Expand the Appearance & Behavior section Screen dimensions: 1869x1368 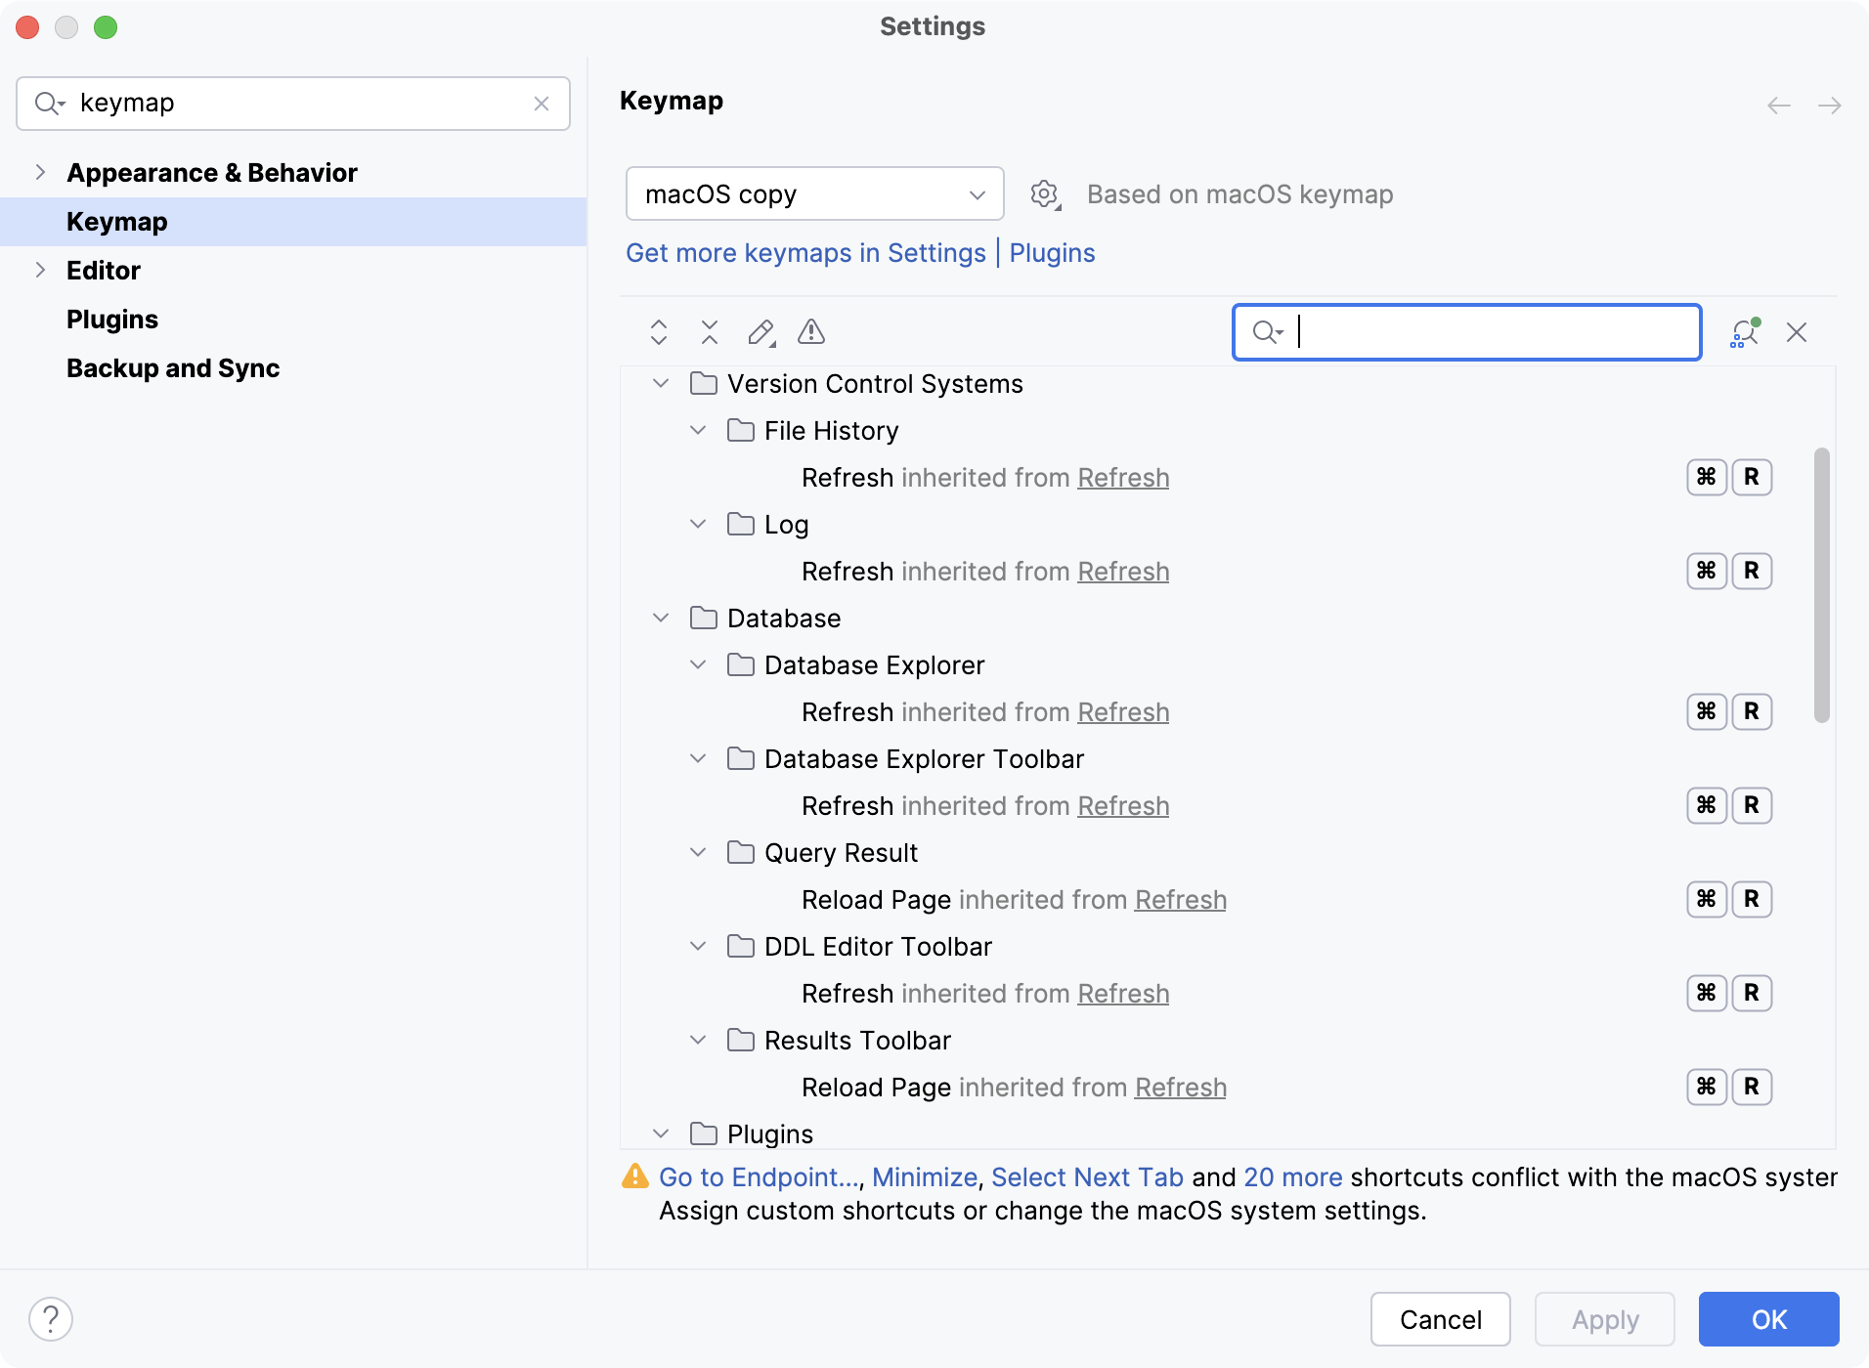pyautogui.click(x=40, y=172)
